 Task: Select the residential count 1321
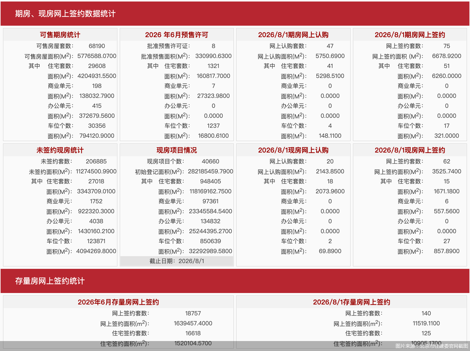pos(214,66)
